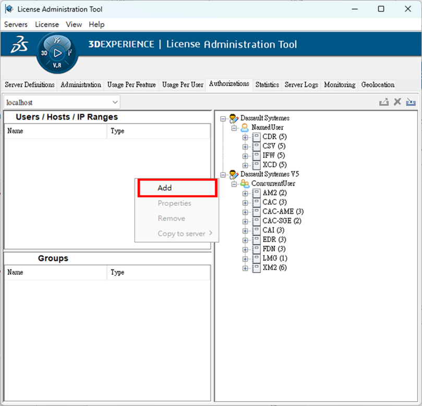Choose Add from the context menu
Image resolution: width=422 pixels, height=406 pixels.
pyautogui.click(x=177, y=188)
